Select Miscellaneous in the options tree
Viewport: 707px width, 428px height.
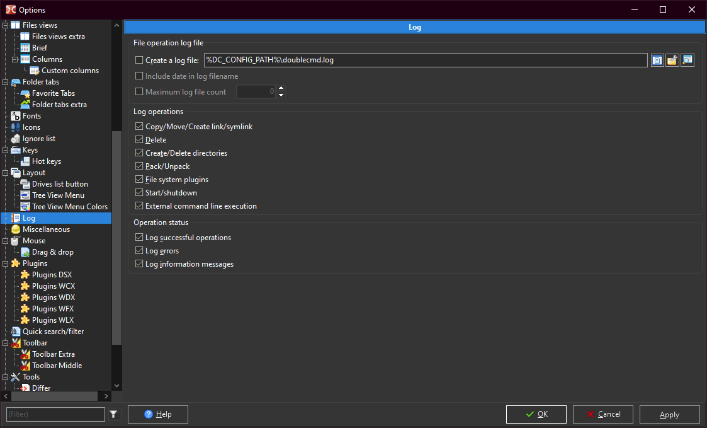[x=46, y=229]
